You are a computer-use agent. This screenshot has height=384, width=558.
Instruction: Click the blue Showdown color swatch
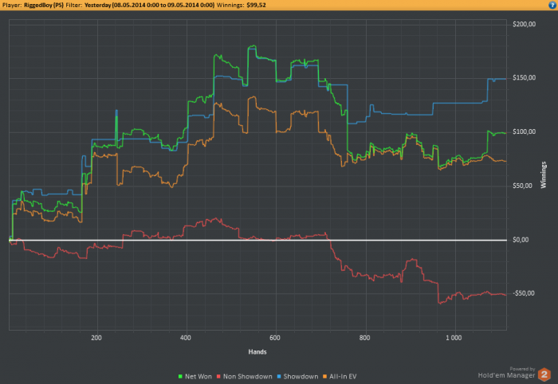[279, 376]
